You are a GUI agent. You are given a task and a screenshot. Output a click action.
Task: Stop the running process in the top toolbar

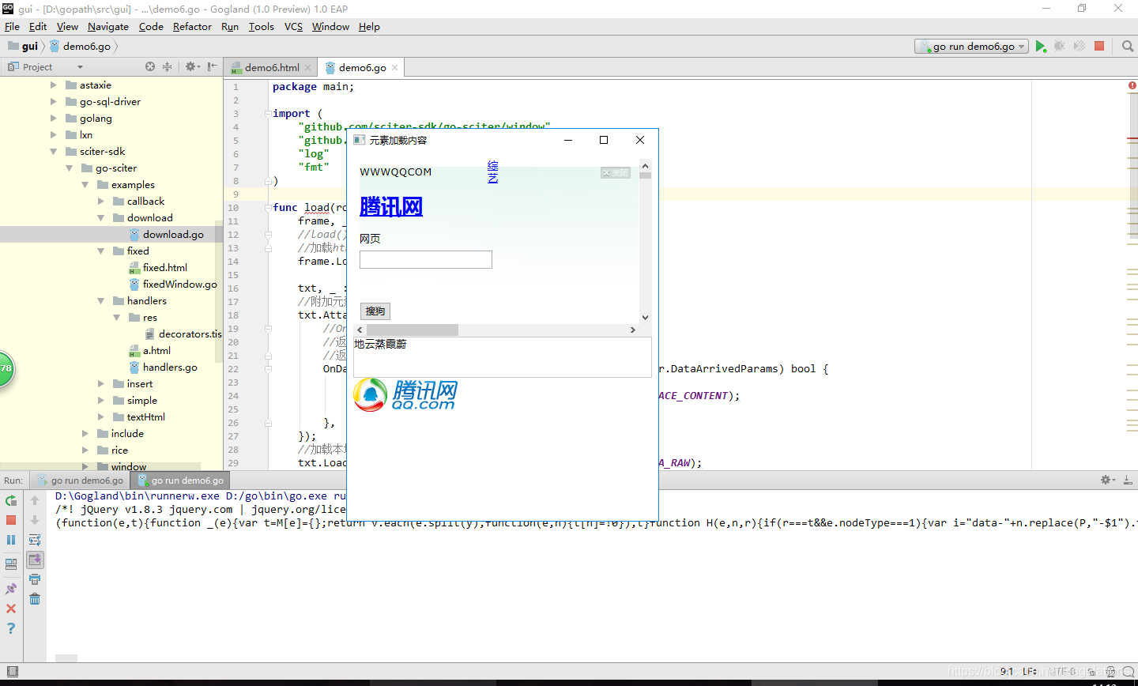tap(1099, 46)
